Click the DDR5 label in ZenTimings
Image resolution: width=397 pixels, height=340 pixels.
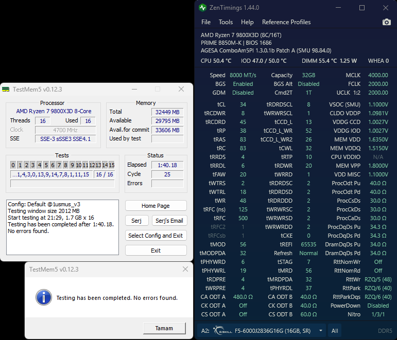(x=385, y=331)
